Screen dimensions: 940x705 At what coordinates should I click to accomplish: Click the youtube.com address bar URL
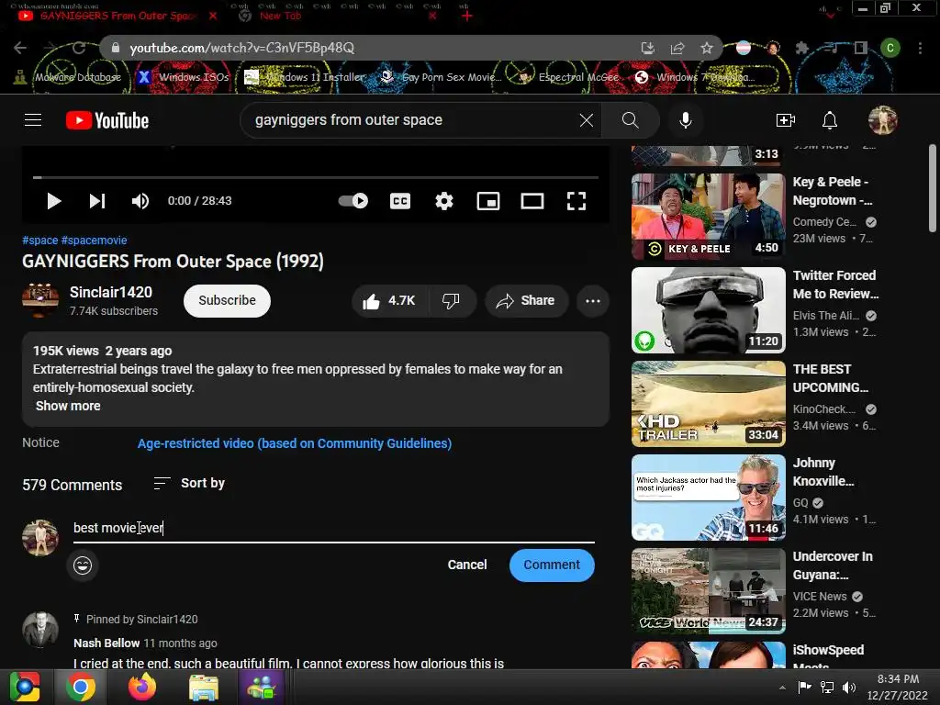241,48
